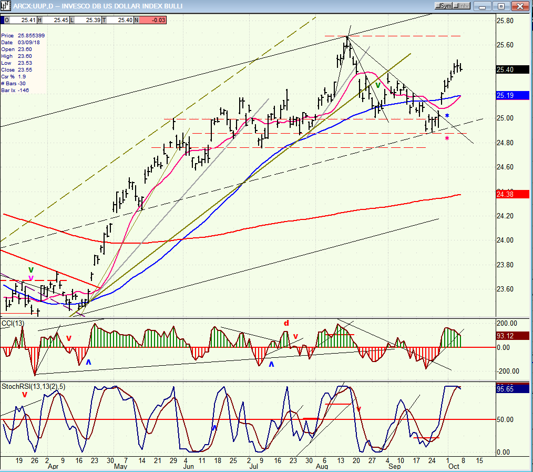Click the blue moving average label 25.19

tap(512, 95)
